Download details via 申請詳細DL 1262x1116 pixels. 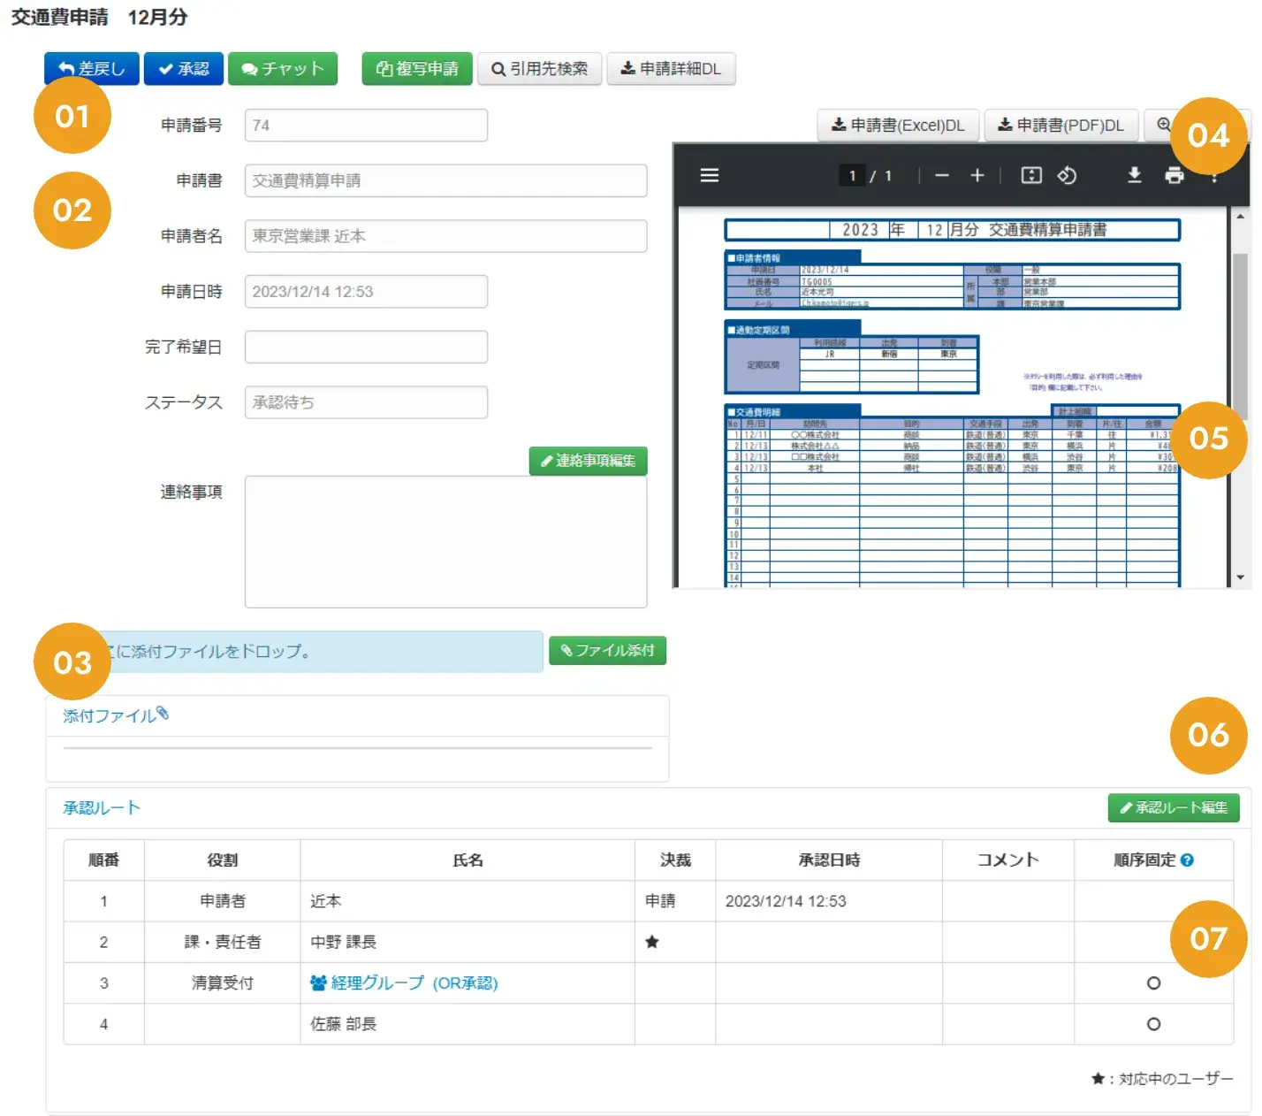(672, 69)
